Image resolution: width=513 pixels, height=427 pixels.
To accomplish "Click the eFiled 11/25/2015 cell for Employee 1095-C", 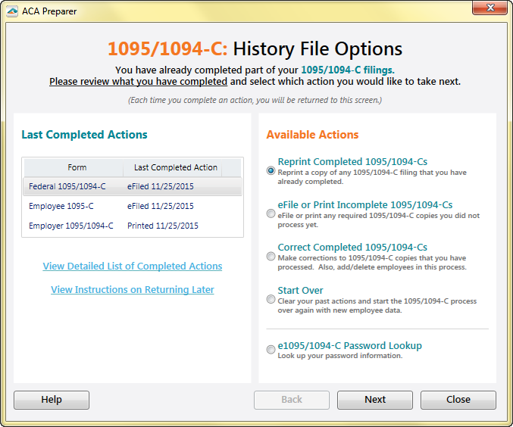I will [161, 206].
